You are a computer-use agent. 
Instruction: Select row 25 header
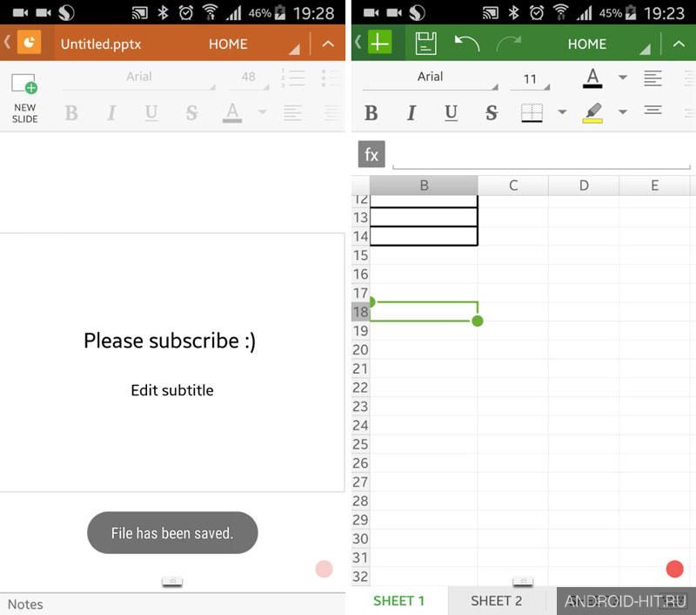[360, 444]
